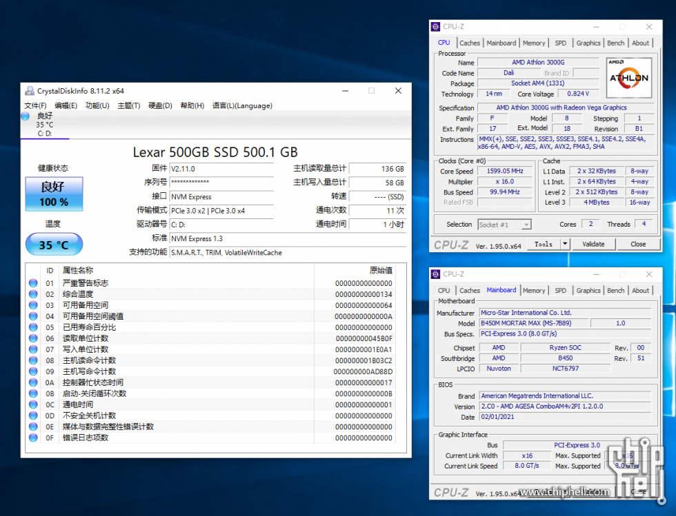
Task: Click the firmware field showing V2.11.0
Action: (221, 169)
